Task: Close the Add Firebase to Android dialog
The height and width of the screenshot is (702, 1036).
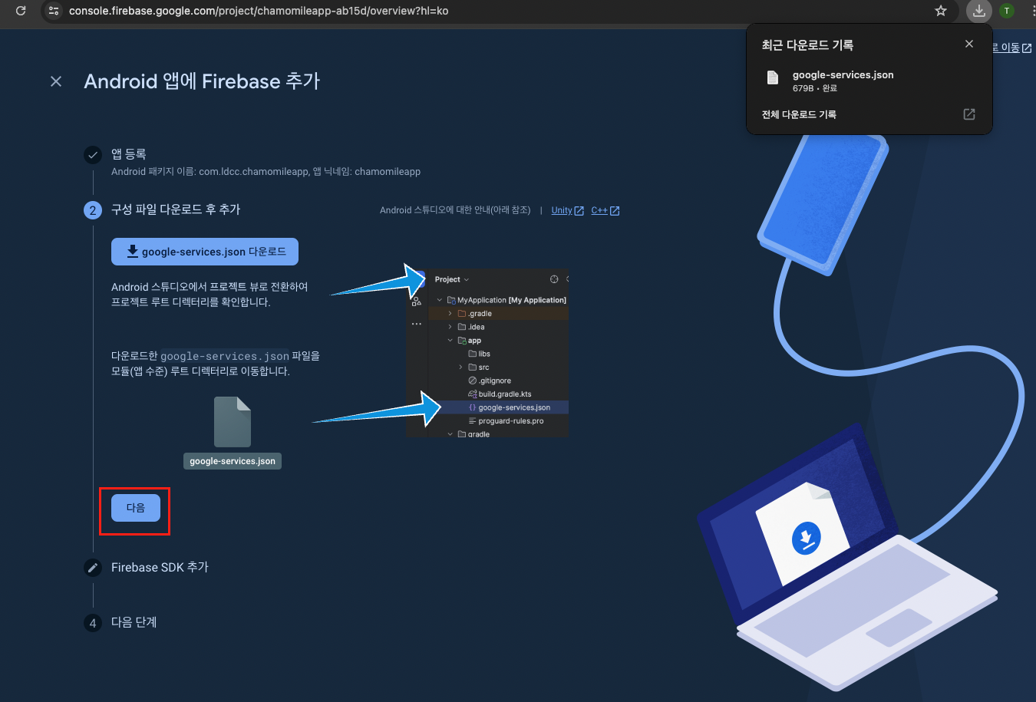Action: (x=56, y=81)
